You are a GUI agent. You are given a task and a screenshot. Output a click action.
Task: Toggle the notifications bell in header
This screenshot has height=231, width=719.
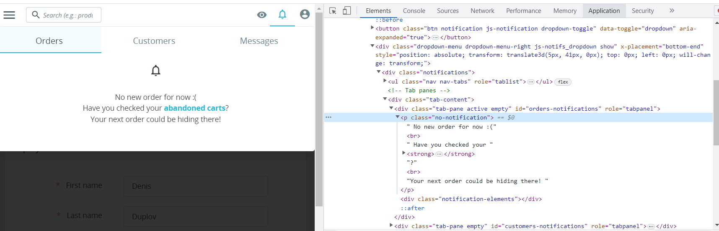282,15
